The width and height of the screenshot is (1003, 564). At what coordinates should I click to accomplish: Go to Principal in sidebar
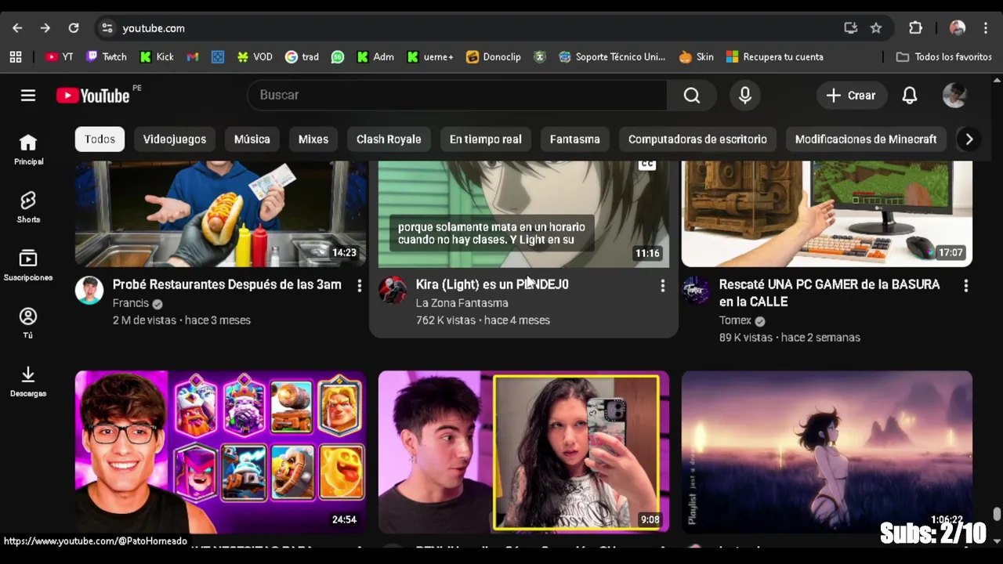click(28, 150)
